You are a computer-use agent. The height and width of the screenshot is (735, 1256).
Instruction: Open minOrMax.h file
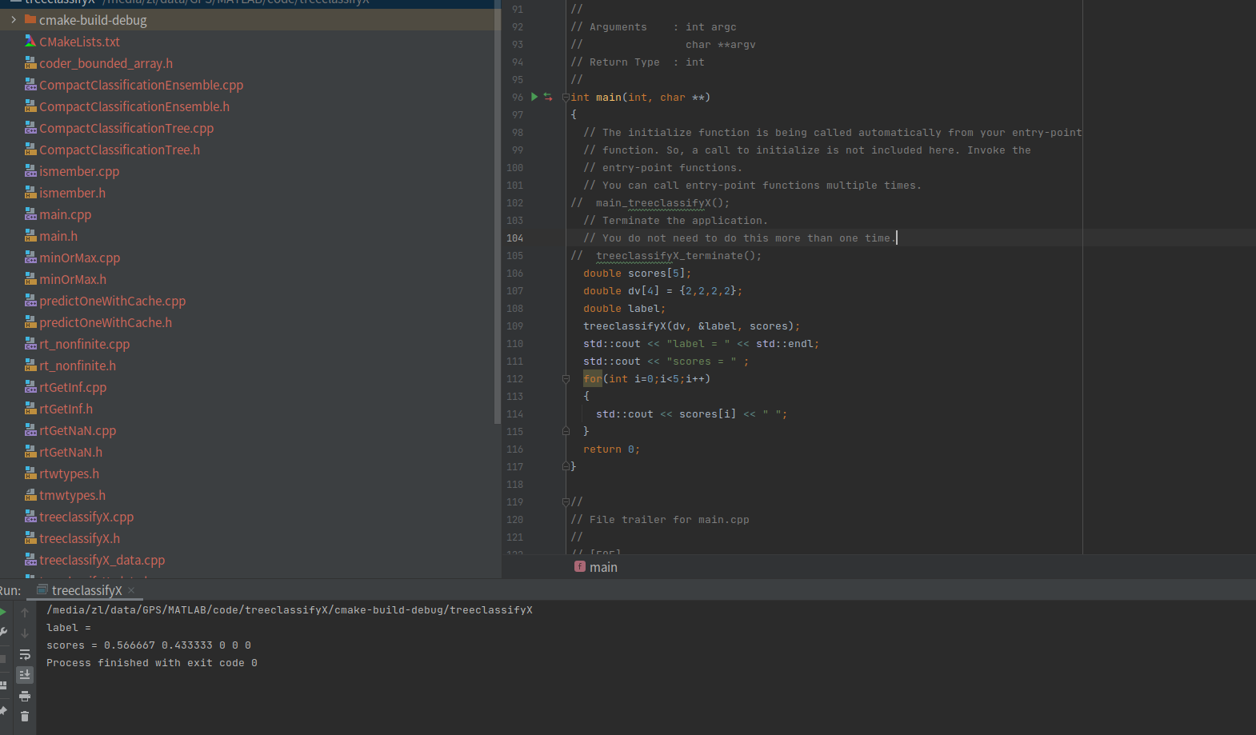coord(73,279)
